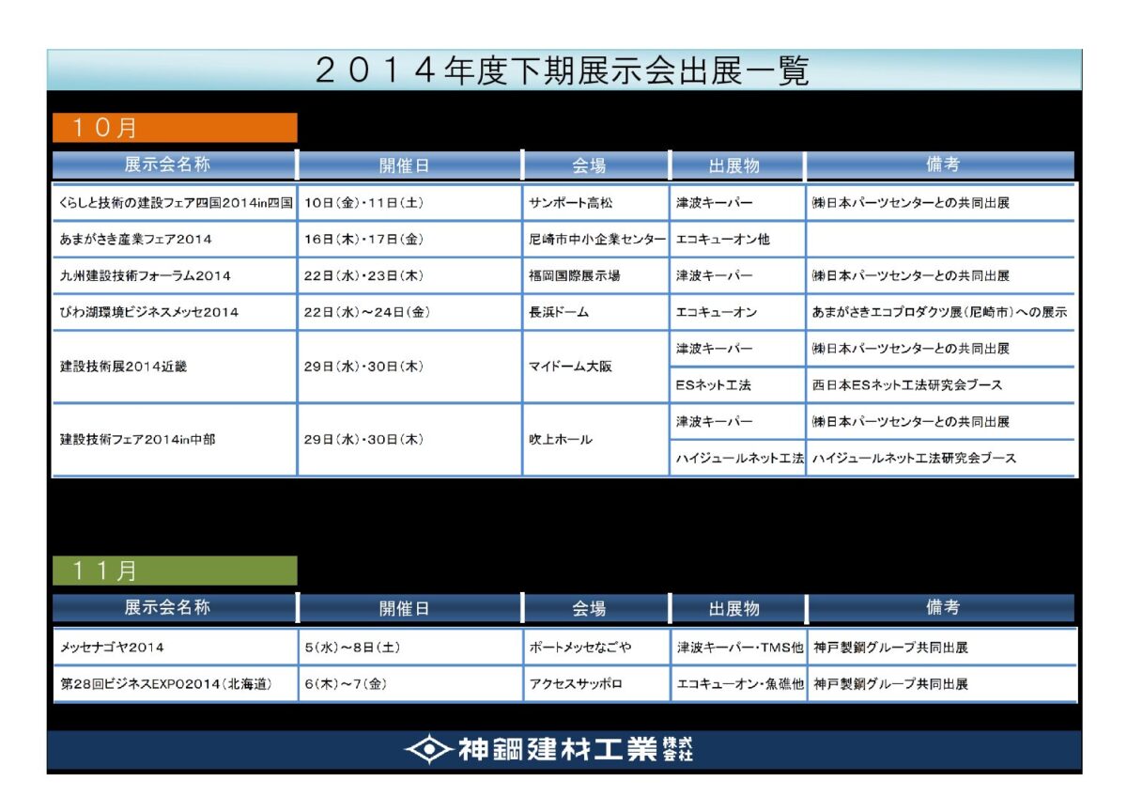The width and height of the screenshot is (1127, 797).
Task: Click the 開催日 header in the 11月 table
Action: [x=409, y=608]
